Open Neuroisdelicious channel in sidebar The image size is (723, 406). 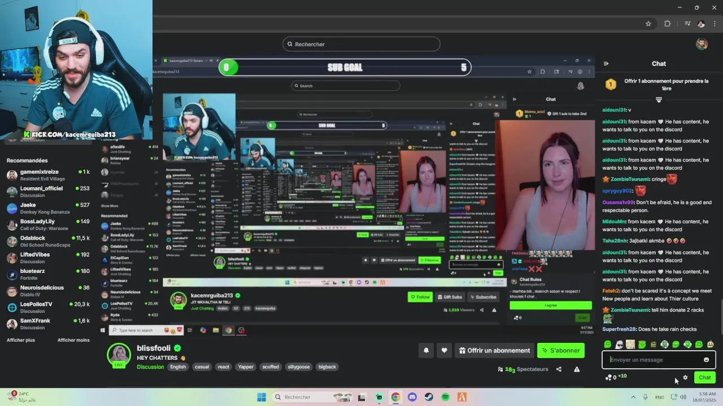click(x=48, y=290)
